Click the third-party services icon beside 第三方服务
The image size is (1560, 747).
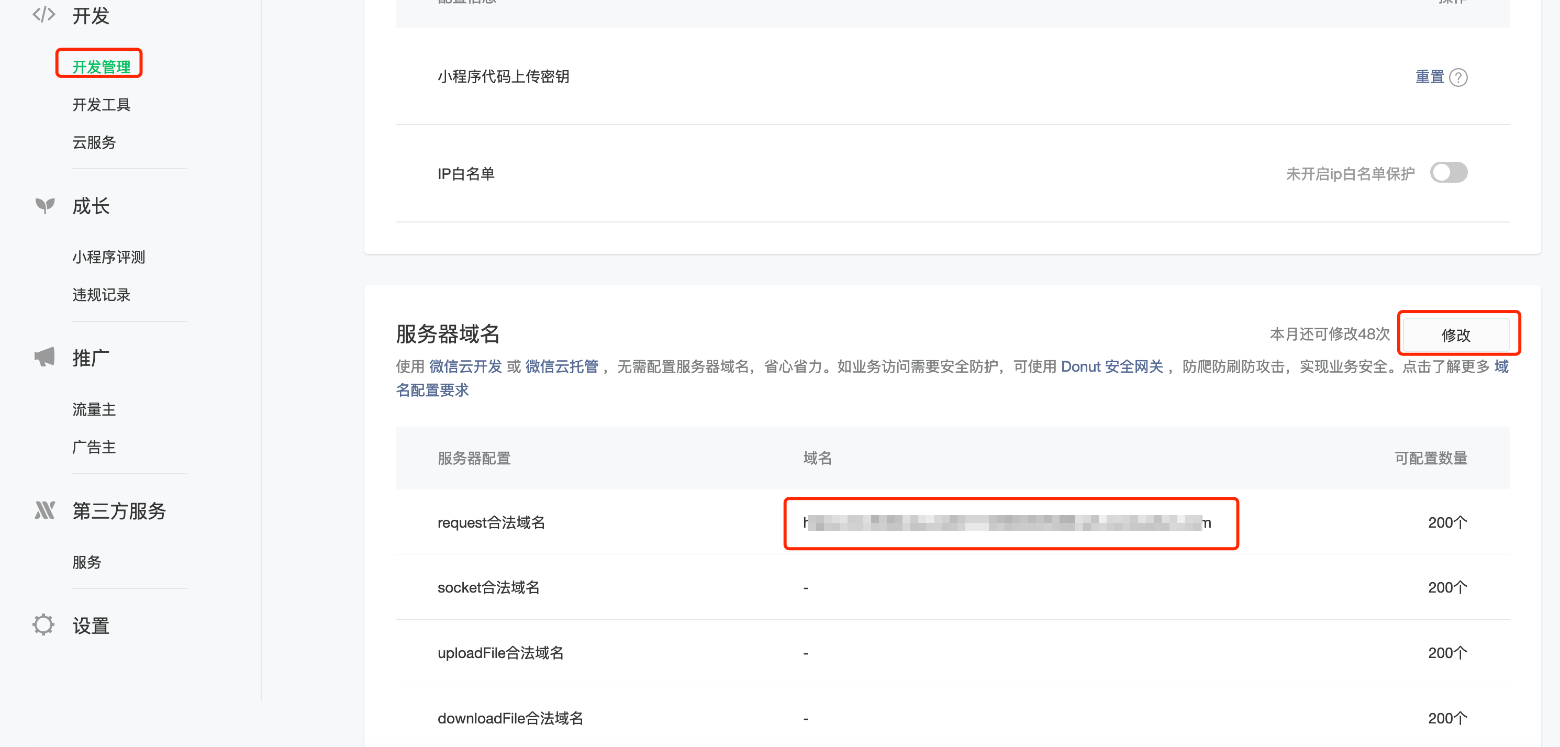pos(45,510)
